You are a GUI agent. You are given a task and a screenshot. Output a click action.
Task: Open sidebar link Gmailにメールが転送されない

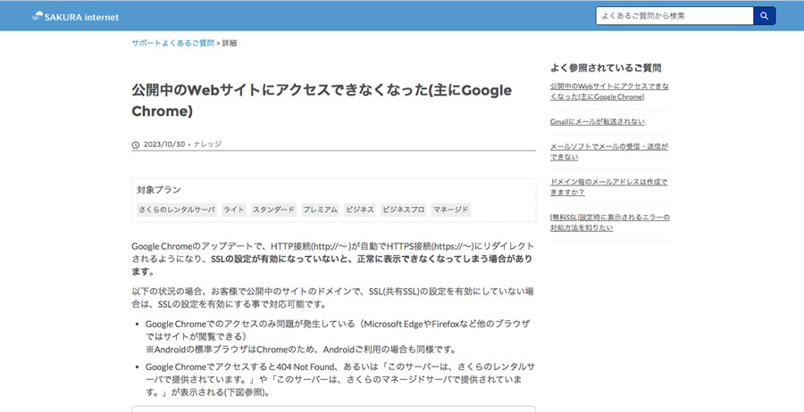(x=598, y=122)
